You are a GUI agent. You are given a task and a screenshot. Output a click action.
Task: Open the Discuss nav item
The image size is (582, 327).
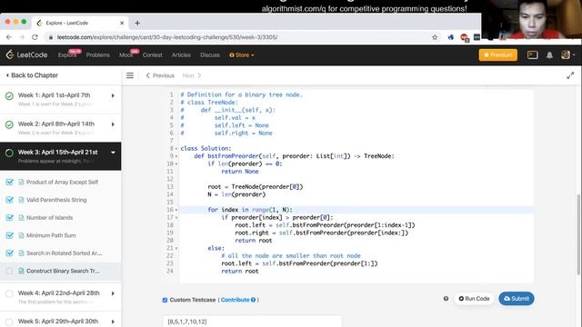[x=210, y=54]
